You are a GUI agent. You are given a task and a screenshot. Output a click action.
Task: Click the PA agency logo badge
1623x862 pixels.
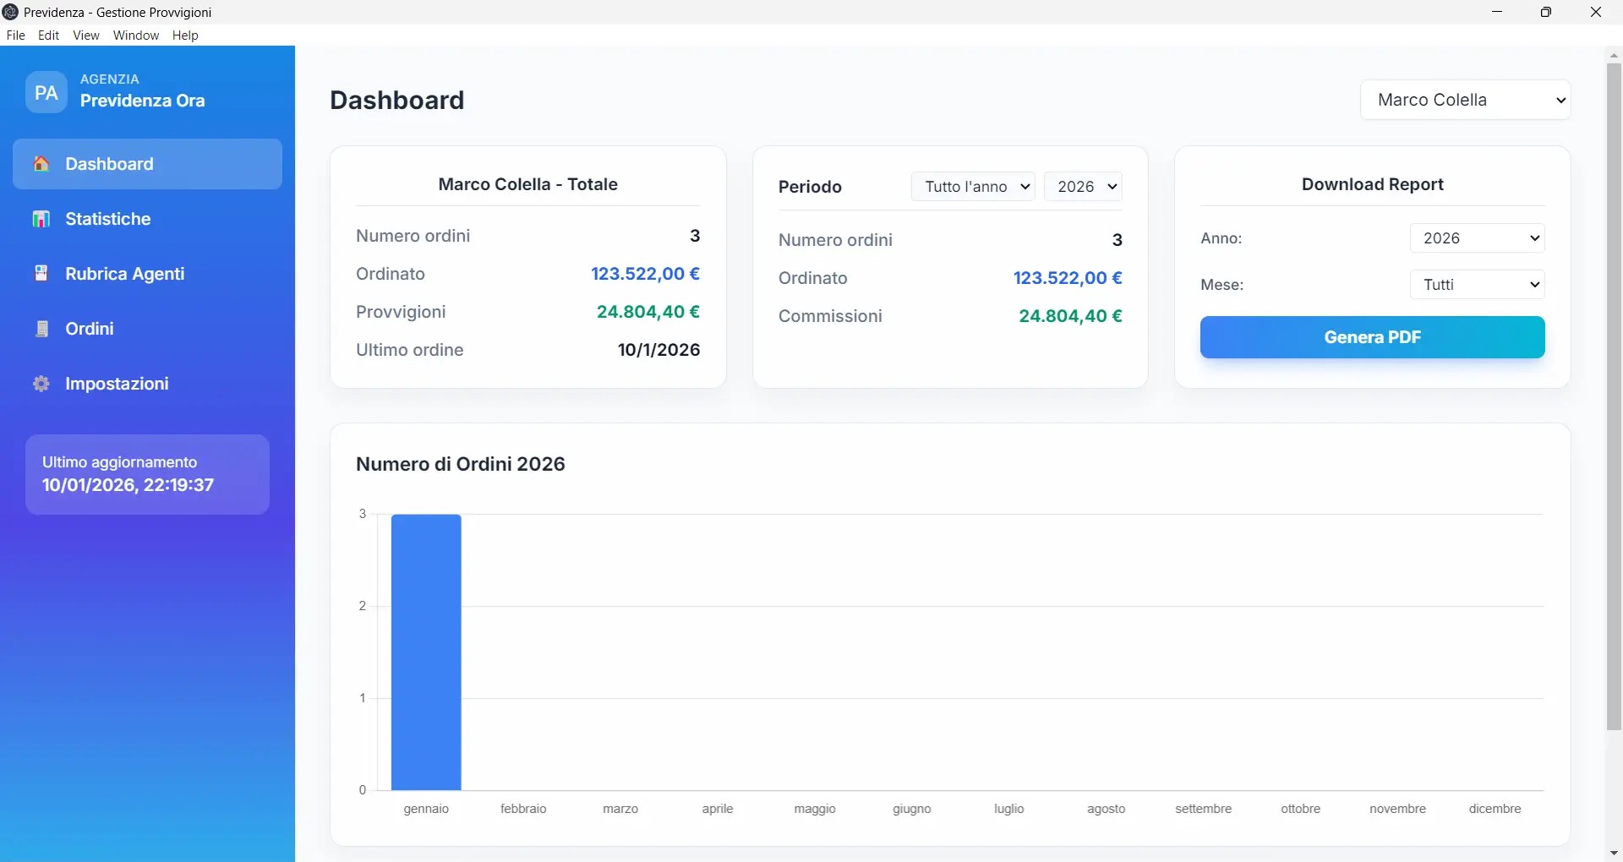click(x=46, y=92)
